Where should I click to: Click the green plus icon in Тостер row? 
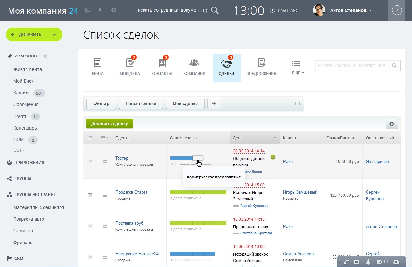(273, 157)
